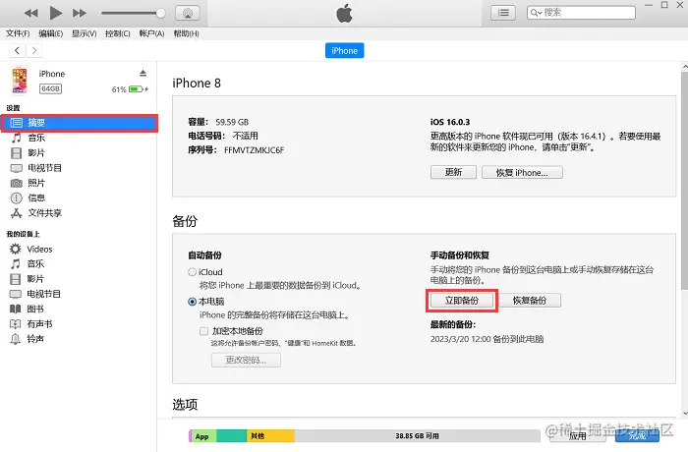Open 电视节目 under 我的设备上
The height and width of the screenshot is (452, 688).
pos(43,294)
